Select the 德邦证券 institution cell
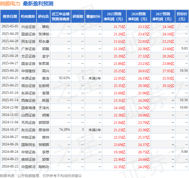189x178 pixels. pos(28,159)
